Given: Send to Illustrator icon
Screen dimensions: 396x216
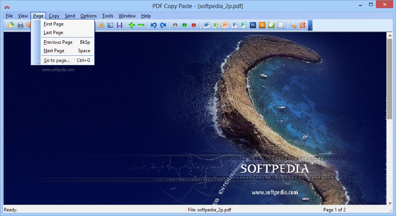Looking at the screenshot, I should pyautogui.click(x=262, y=25).
